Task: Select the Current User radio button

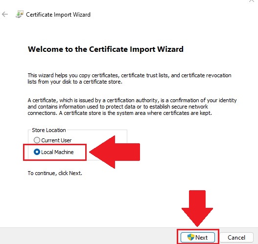Action: point(37,140)
